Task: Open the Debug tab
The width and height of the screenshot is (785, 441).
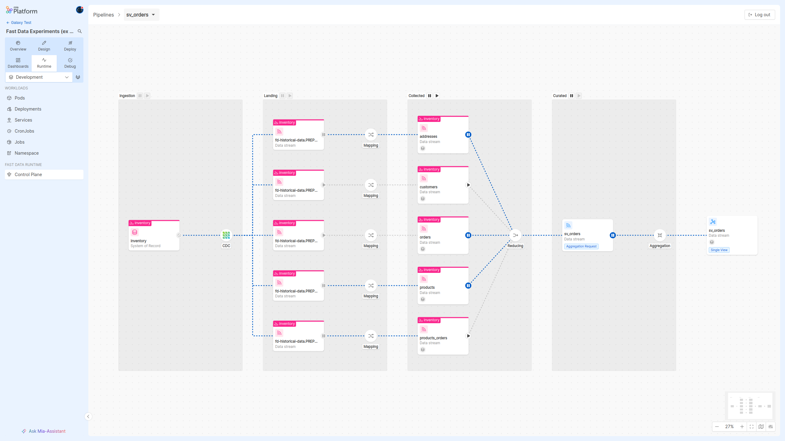Action: [70, 63]
